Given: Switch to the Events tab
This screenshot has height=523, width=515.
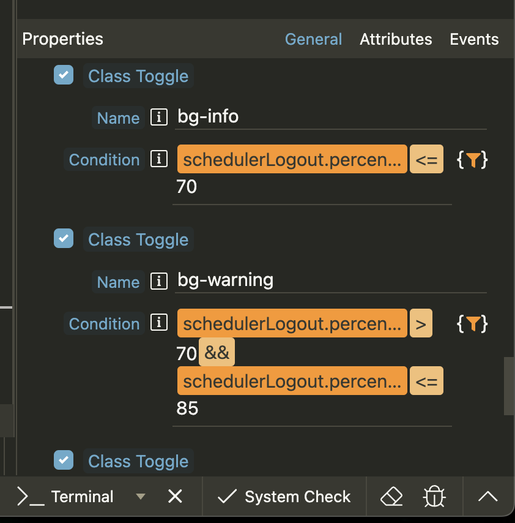Looking at the screenshot, I should tap(474, 39).
